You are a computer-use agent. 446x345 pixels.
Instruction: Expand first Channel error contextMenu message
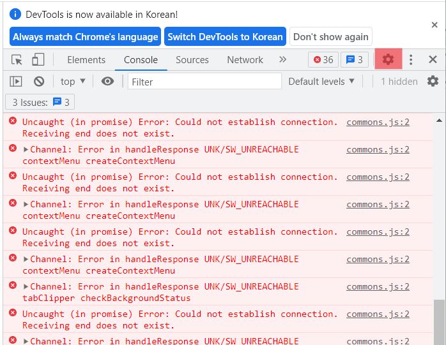coord(26,149)
